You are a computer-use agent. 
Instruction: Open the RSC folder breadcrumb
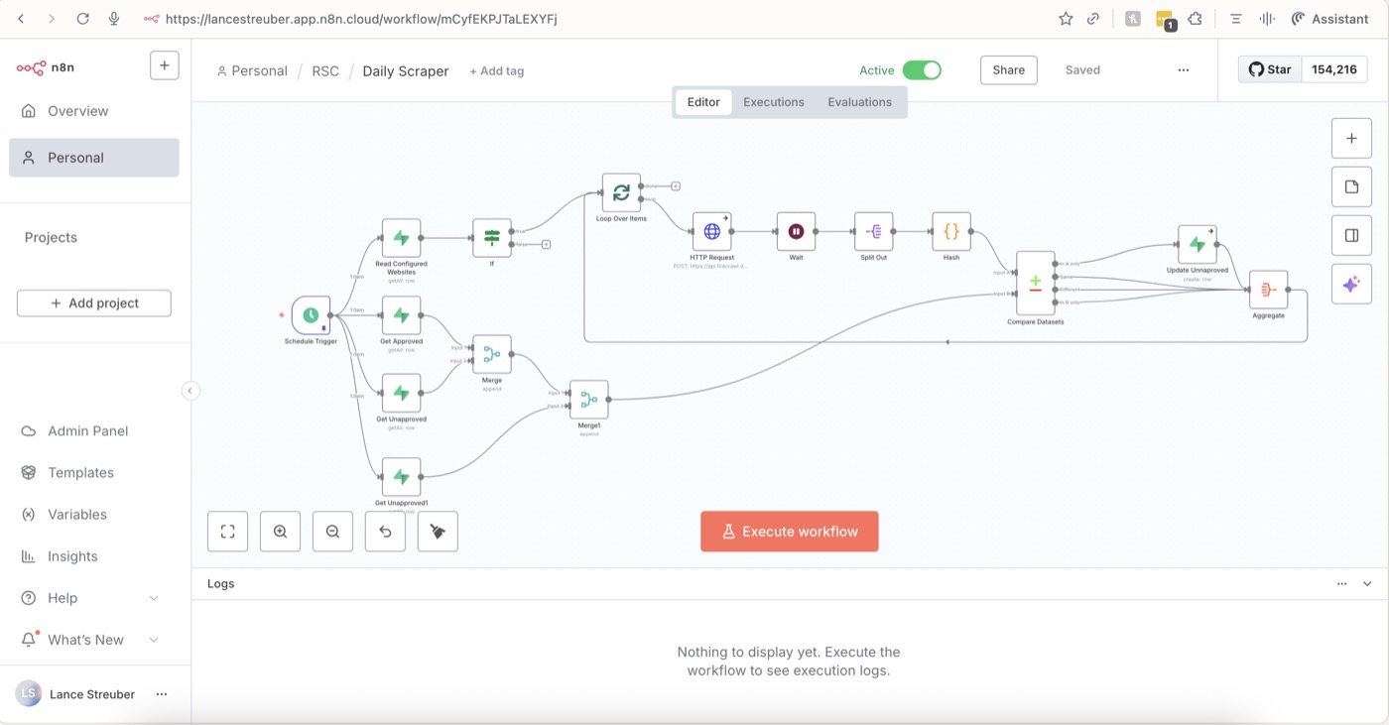coord(325,71)
